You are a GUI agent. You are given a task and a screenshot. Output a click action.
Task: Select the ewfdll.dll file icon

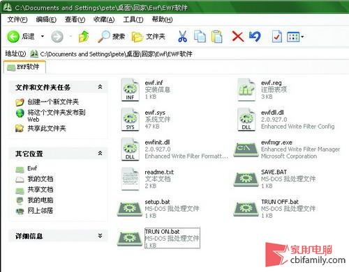pyautogui.click(x=246, y=120)
